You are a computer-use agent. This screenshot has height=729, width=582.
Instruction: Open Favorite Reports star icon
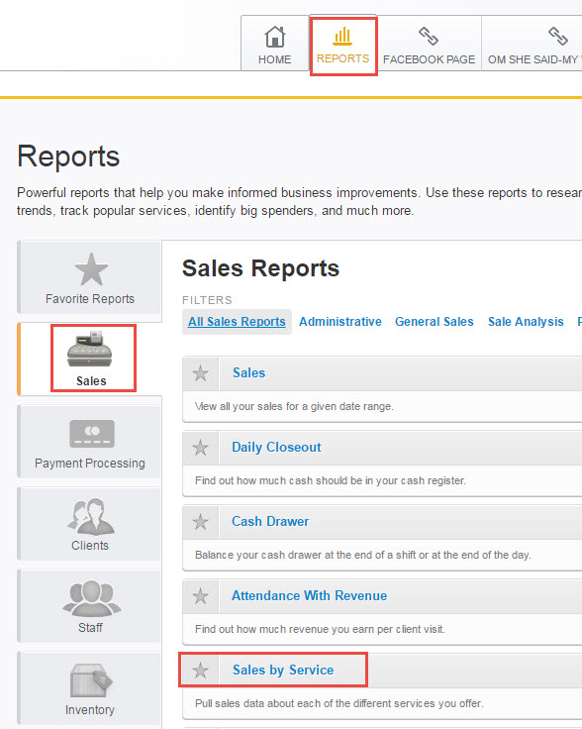(91, 269)
